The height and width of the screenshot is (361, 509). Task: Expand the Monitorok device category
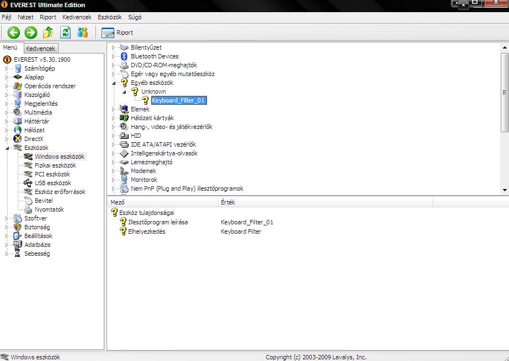pos(113,180)
